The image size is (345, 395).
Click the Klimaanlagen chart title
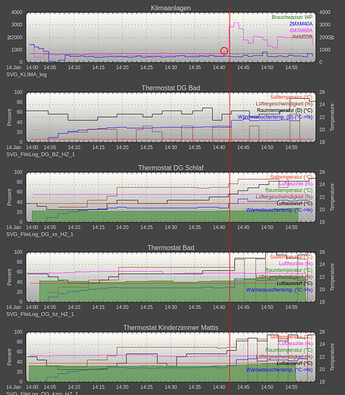(171, 8)
